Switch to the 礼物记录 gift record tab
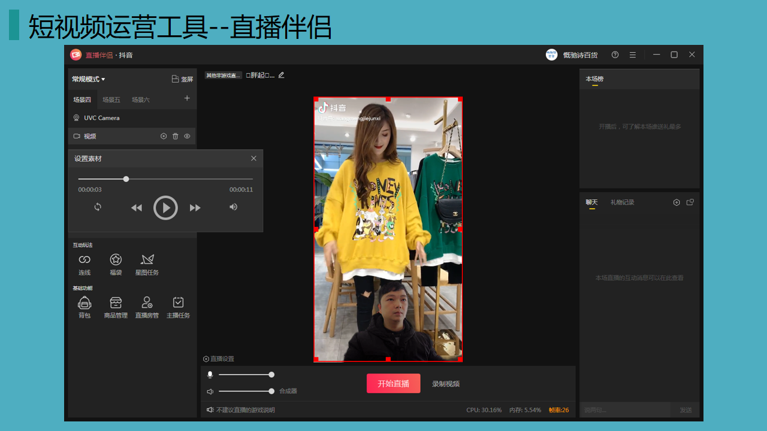The height and width of the screenshot is (431, 767). pos(622,202)
